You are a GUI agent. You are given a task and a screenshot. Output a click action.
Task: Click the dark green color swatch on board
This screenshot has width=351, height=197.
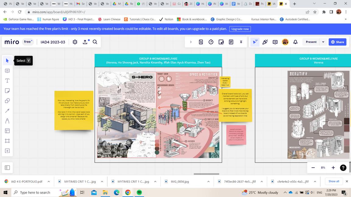(x=157, y=152)
